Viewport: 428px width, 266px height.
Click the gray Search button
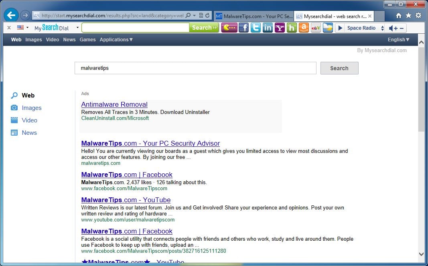click(x=339, y=68)
